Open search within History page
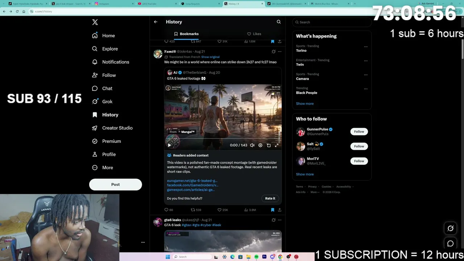Screen dimensions: 464x261 (x=279, y=22)
